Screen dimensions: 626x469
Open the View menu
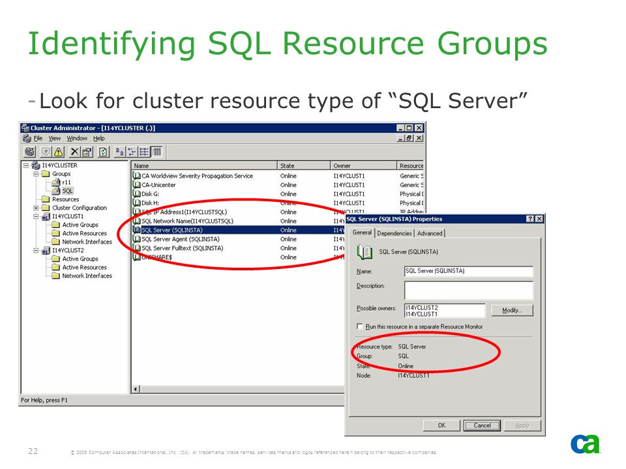tap(54, 138)
